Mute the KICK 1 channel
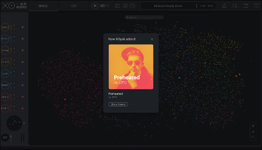Screen dimensions: 262x150 click(x=14, y=106)
